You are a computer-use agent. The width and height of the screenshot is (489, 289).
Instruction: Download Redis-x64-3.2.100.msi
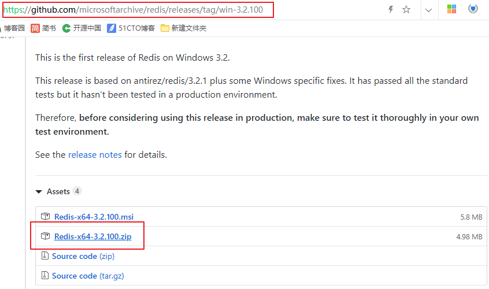tap(94, 217)
